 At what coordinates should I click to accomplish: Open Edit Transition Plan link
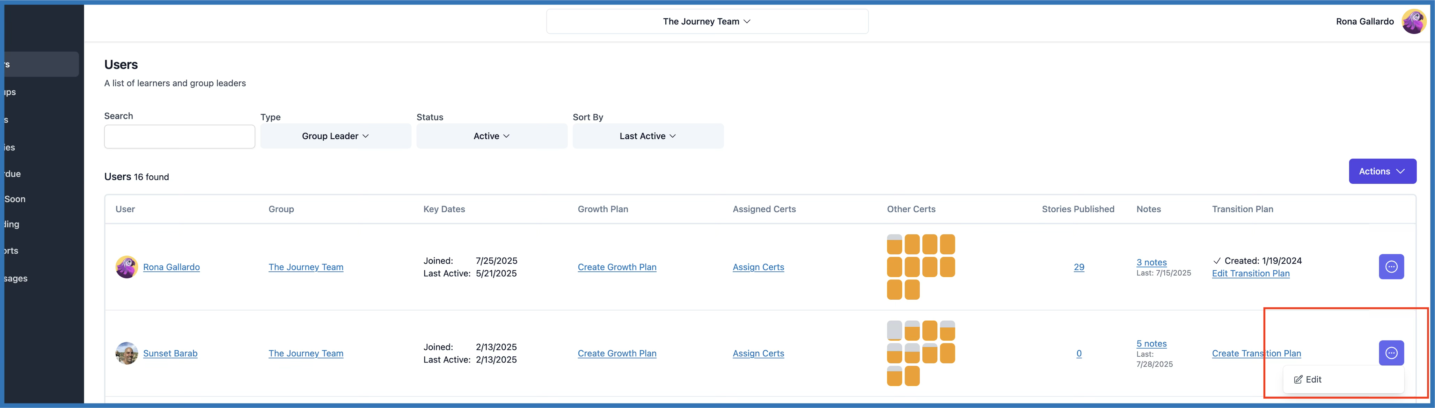(x=1250, y=274)
